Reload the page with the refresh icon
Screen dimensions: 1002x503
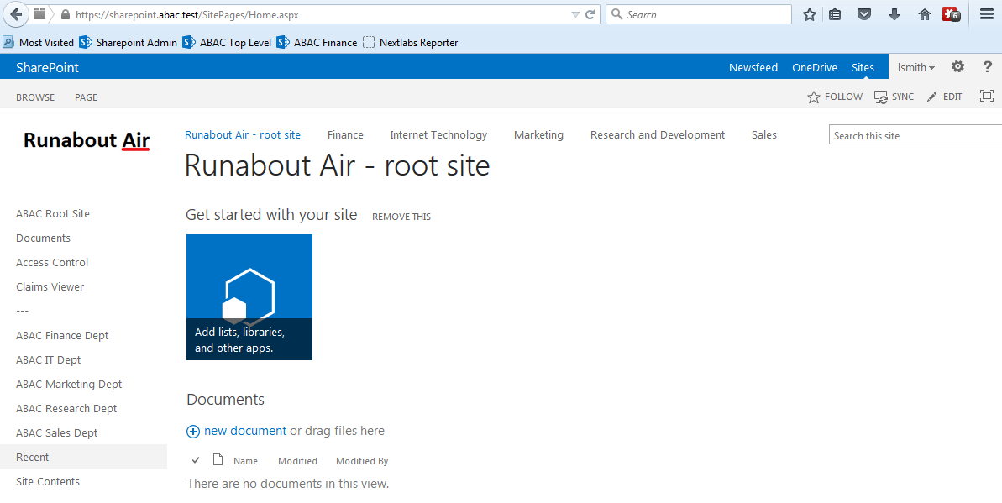point(590,15)
